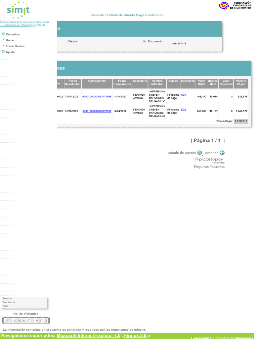Viewport: 254px width, 339px height.
Task: Click the Nombre Infractor column header
Action: [157, 84]
